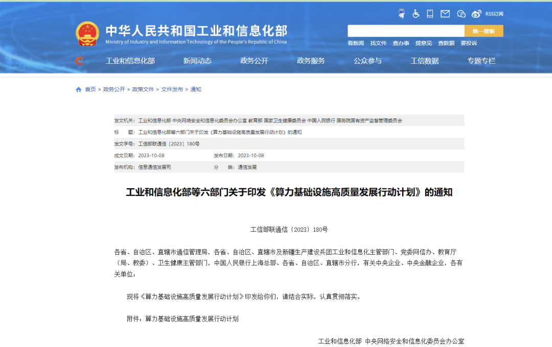Open the 新闻动态 menu
This screenshot has width=552, height=347.
pos(197,61)
